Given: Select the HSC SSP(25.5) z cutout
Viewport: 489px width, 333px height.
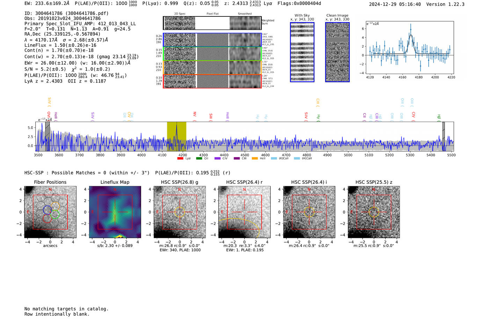Looking at the screenshot, I should (x=374, y=212).
